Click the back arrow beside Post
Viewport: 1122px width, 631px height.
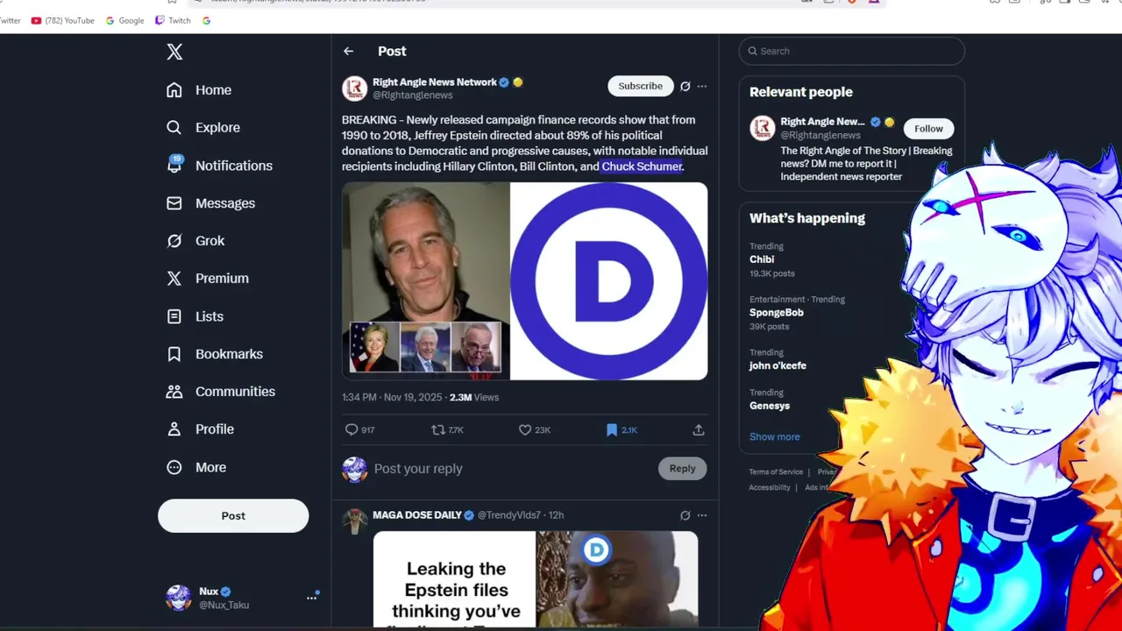[349, 52]
